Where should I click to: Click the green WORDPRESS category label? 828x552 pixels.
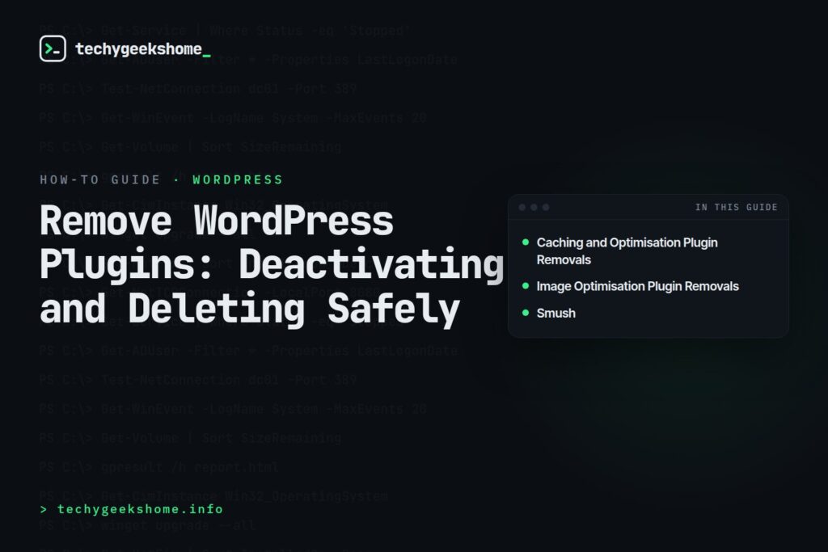[x=238, y=180]
